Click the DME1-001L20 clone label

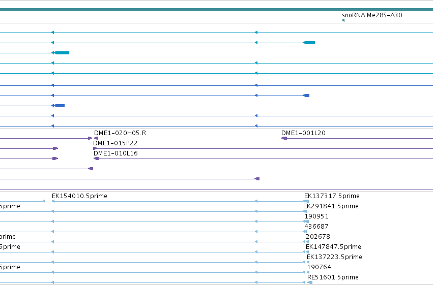pyautogui.click(x=303, y=133)
